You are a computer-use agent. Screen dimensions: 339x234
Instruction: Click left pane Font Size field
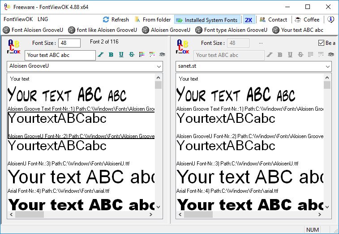pos(69,43)
